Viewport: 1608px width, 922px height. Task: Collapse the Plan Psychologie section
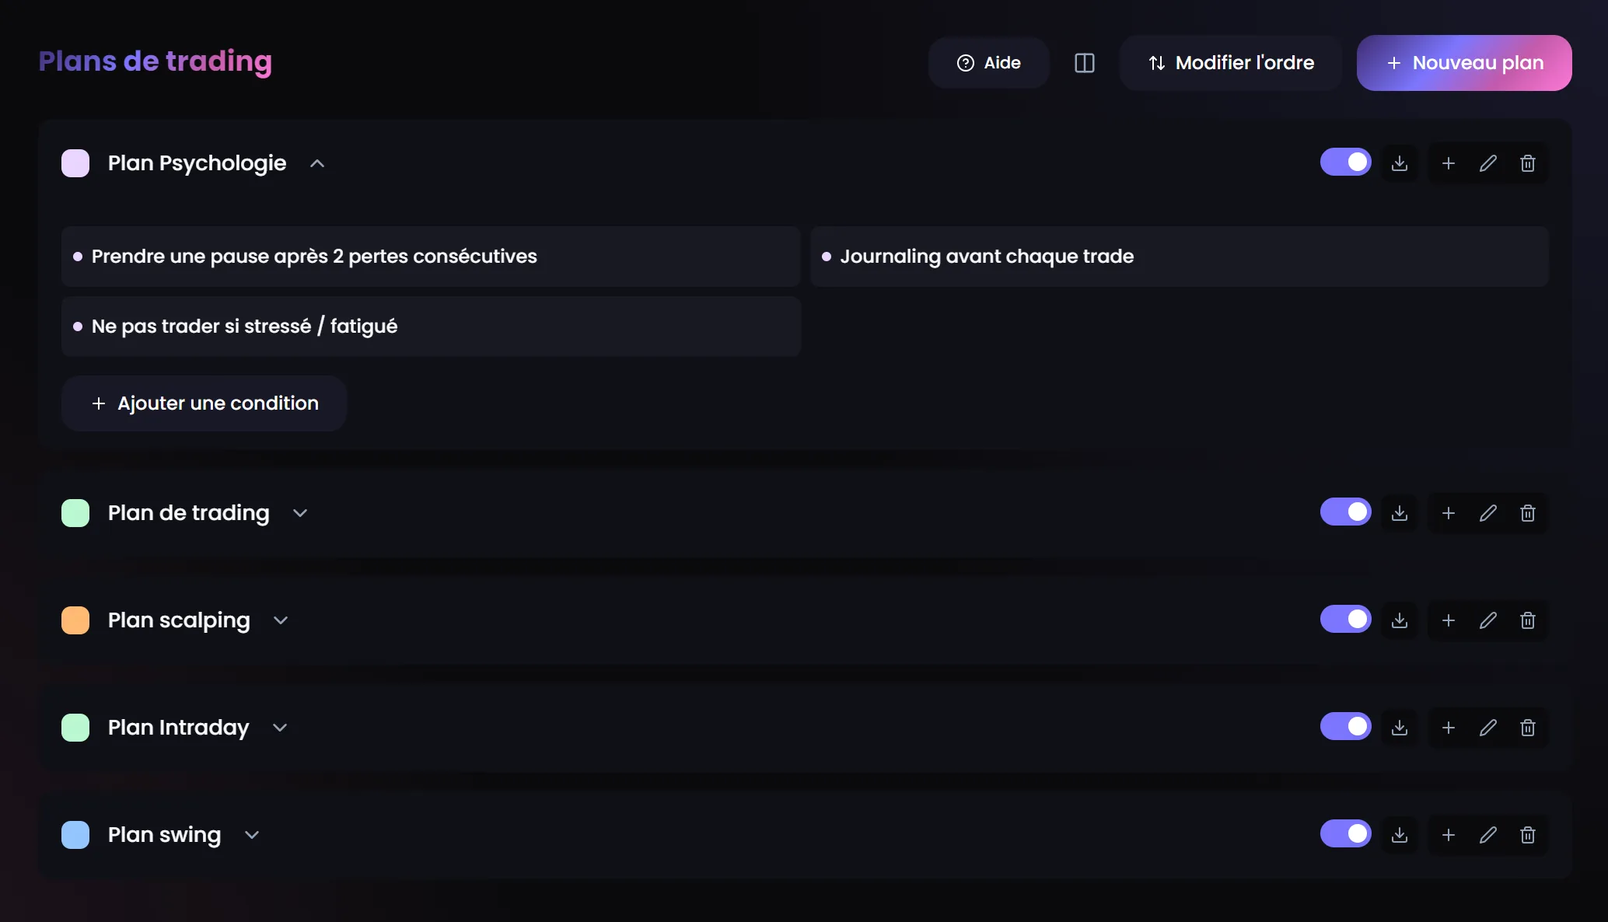tap(316, 163)
